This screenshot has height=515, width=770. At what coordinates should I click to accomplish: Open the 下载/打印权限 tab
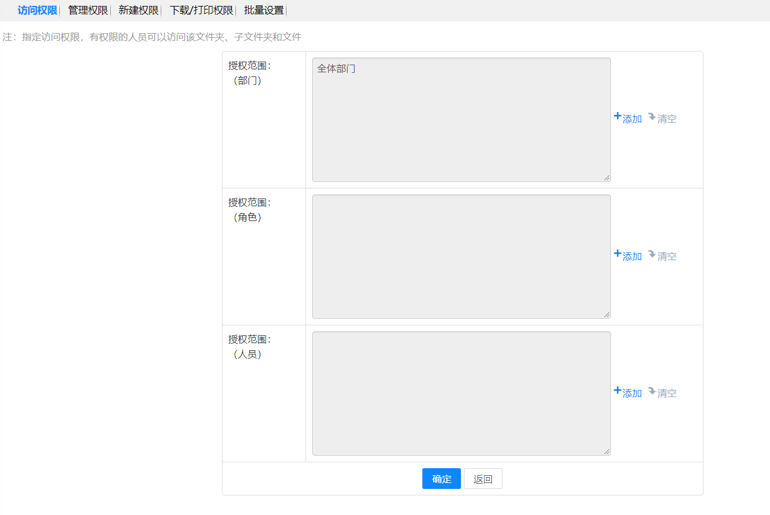tap(201, 10)
